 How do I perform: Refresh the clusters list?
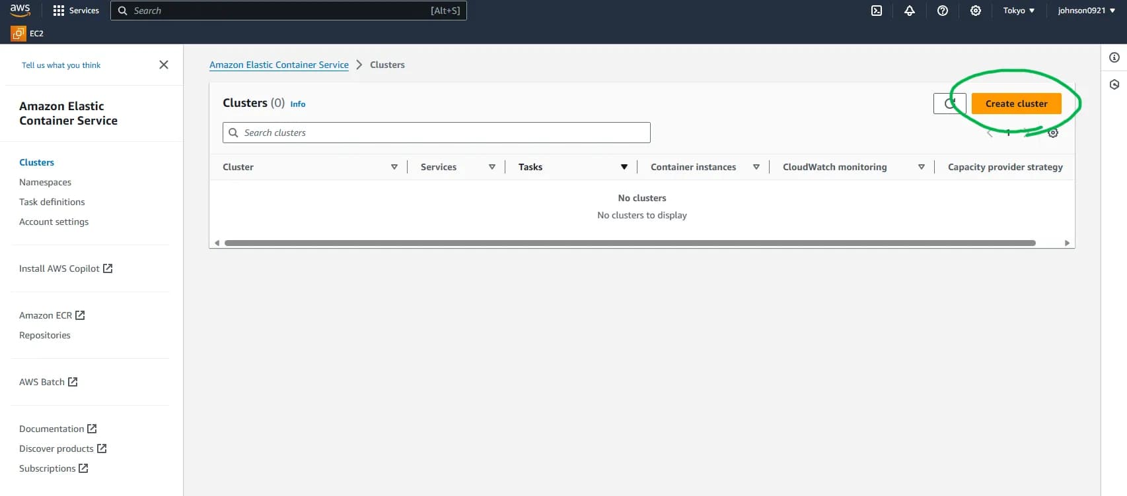[950, 104]
